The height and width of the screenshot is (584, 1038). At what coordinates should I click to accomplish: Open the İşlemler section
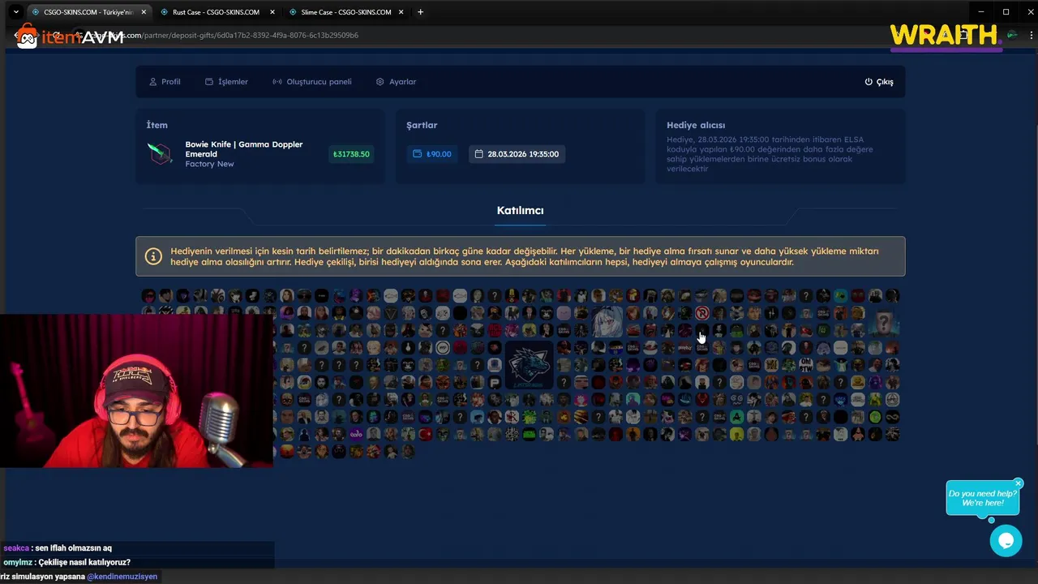pos(226,82)
